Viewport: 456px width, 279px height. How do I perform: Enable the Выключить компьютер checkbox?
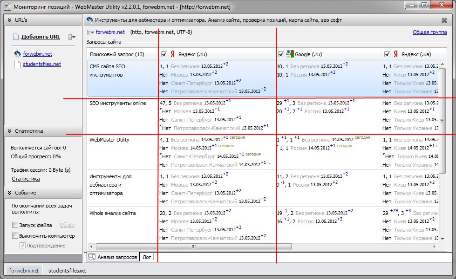(x=15, y=236)
